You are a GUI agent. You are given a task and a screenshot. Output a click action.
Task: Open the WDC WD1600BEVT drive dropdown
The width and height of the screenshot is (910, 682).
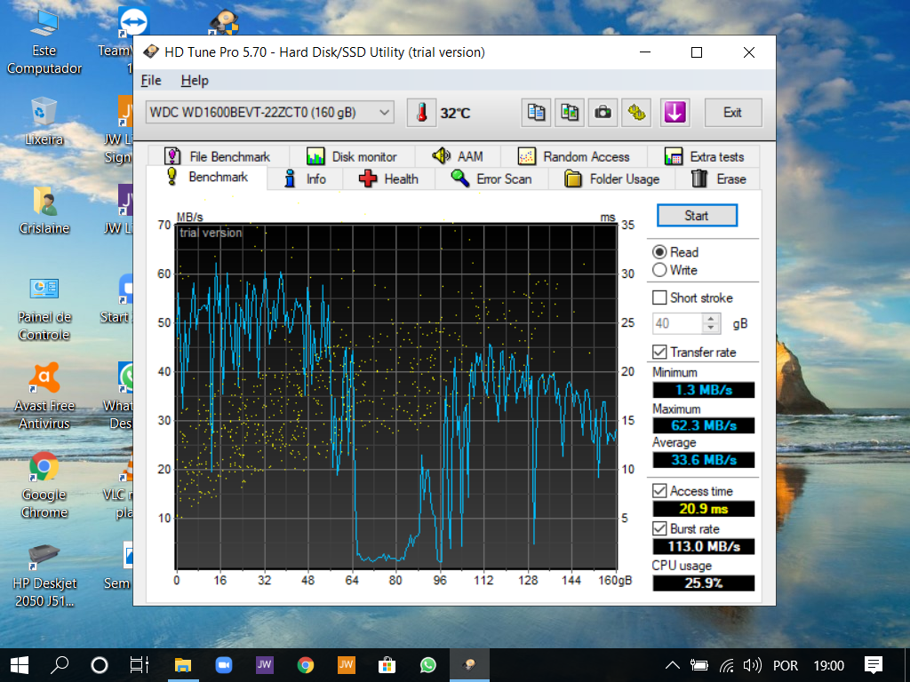[270, 113]
